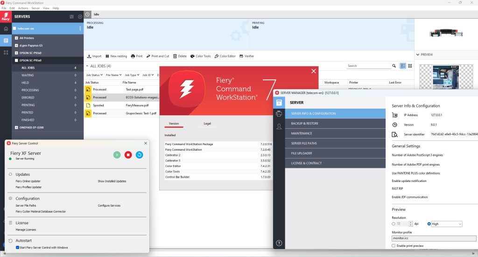
Task: Open File Name filter dropdown
Action: pos(114,75)
